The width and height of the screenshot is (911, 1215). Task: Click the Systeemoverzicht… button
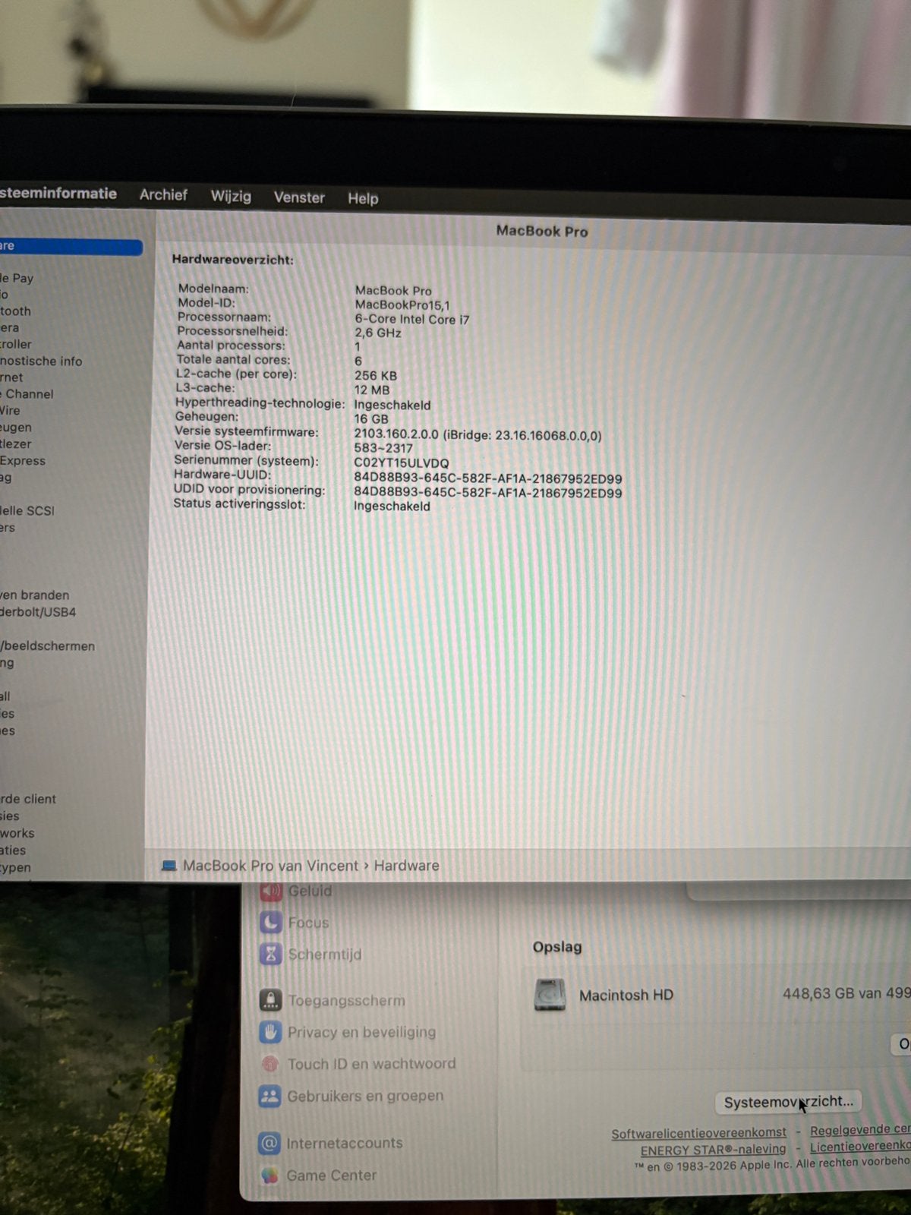click(788, 1102)
